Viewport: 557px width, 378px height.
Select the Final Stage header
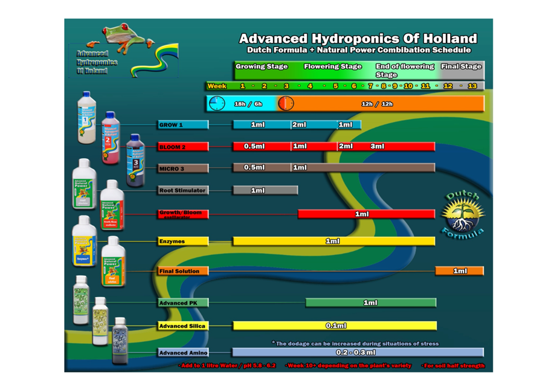(x=461, y=66)
